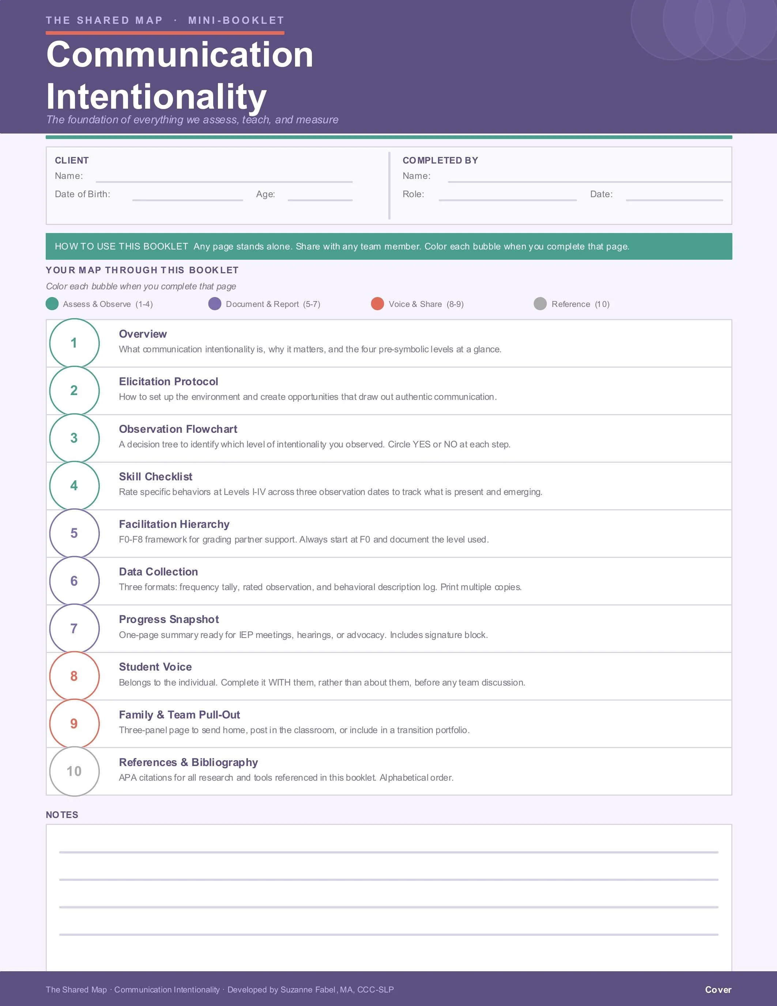Select the Overview heading

pyautogui.click(x=143, y=334)
